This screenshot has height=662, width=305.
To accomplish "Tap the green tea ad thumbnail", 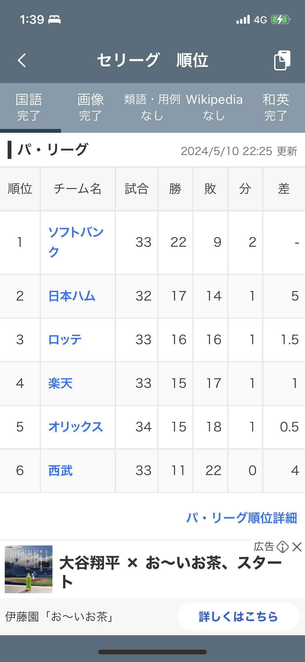I will pyautogui.click(x=29, y=569).
